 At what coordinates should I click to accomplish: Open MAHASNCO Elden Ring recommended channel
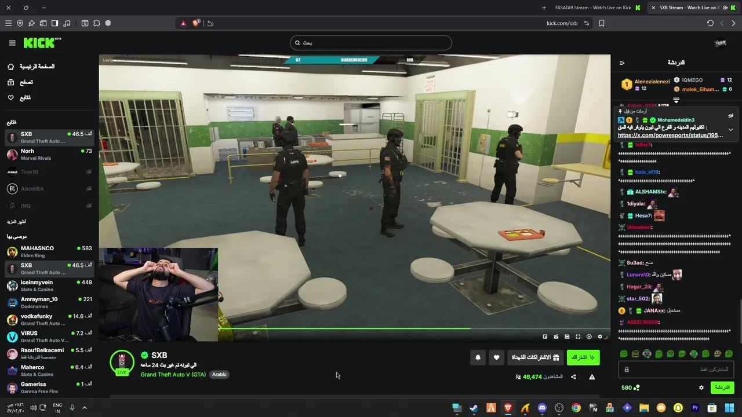coord(49,251)
